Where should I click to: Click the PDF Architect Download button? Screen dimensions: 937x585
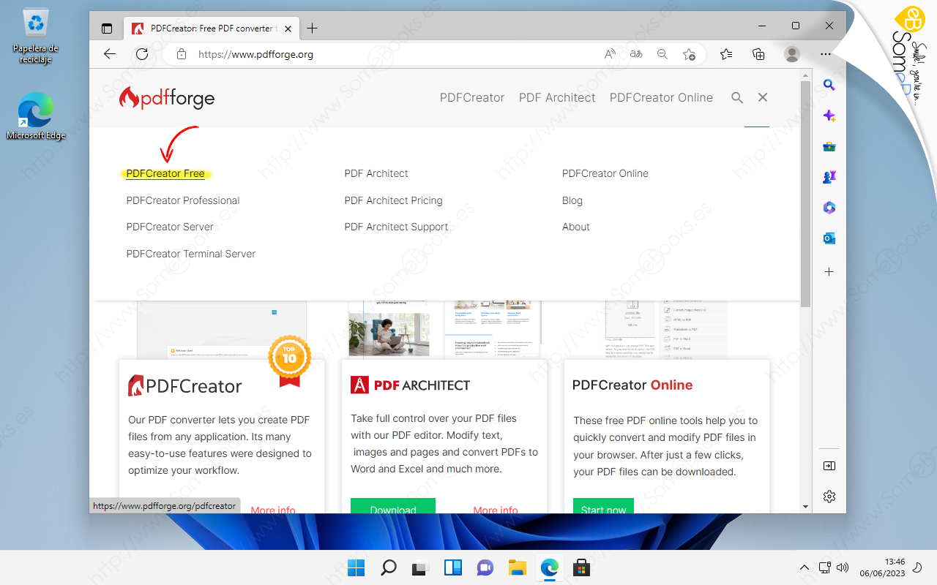(x=393, y=506)
